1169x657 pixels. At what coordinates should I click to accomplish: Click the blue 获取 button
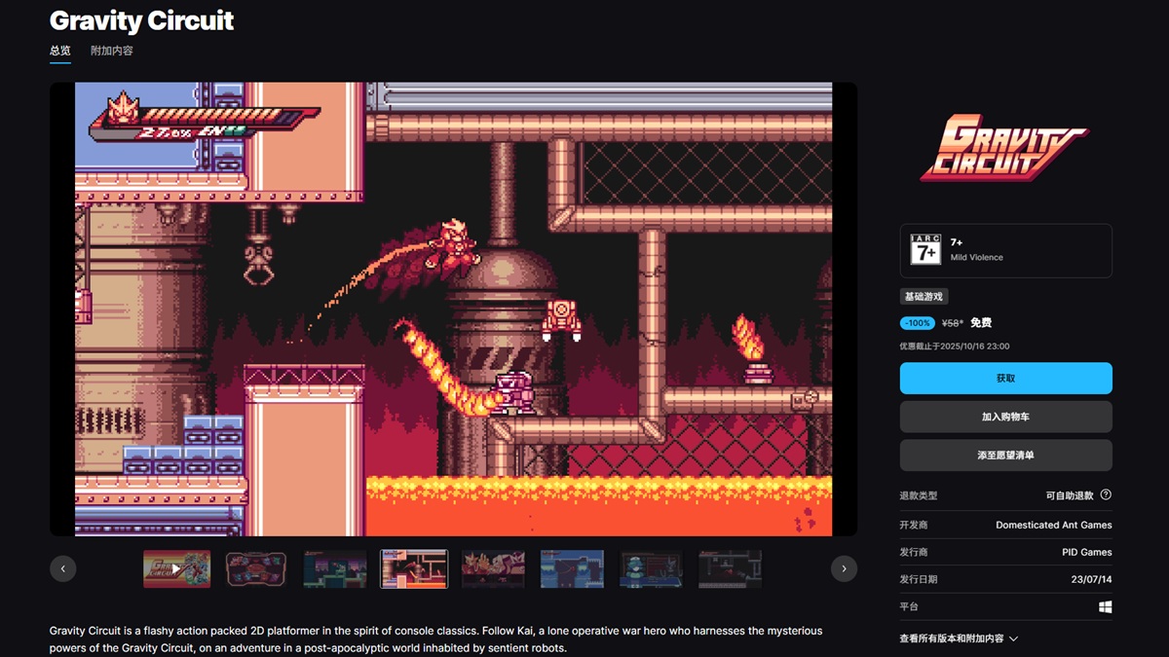1005,379
